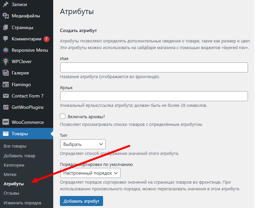Open the Категории submenu item
The width and height of the screenshot is (255, 208).
point(14,165)
